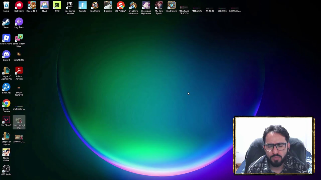
Task: Select the MILKA GAY file icon
Action: (197, 9)
